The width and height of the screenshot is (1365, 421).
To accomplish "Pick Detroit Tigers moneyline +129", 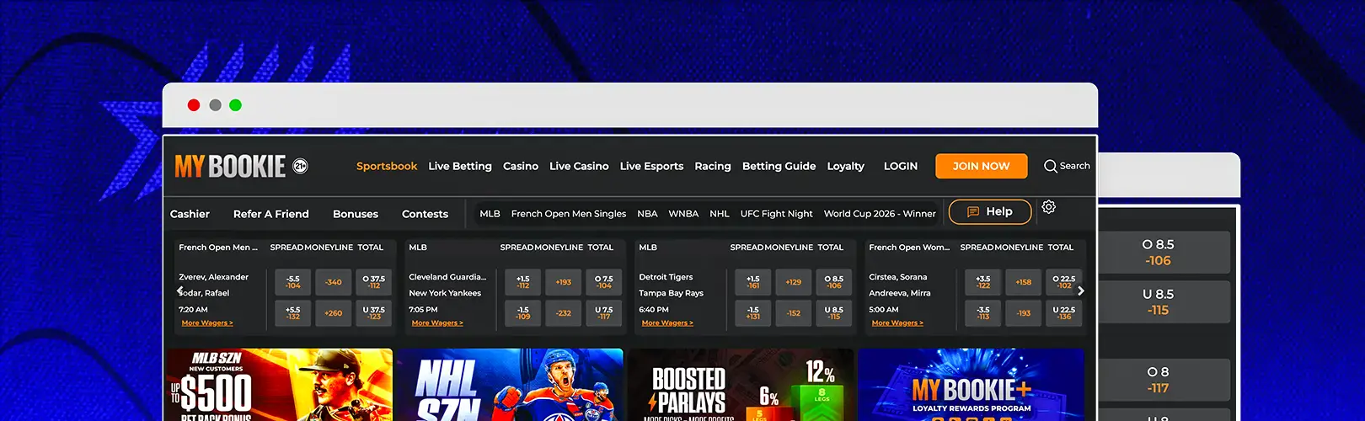I will tap(794, 282).
